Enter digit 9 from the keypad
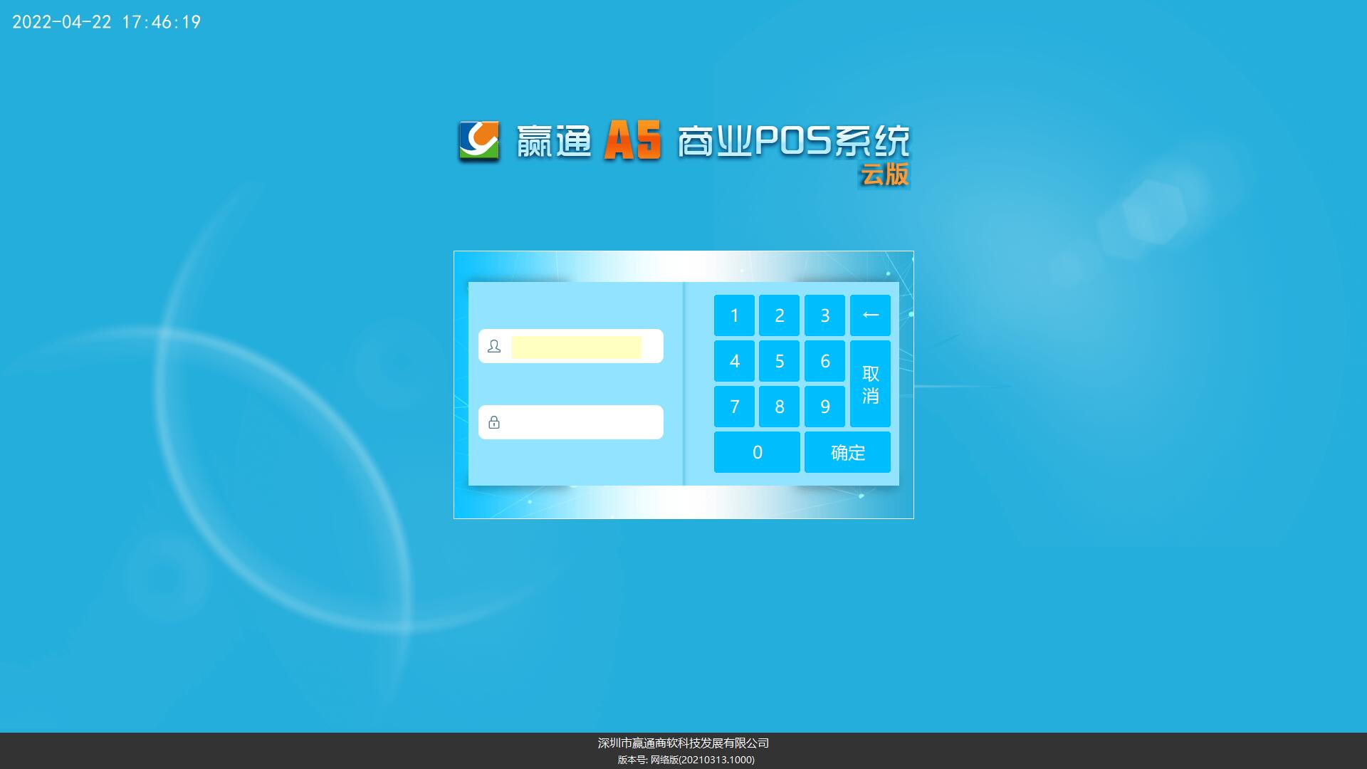Image resolution: width=1367 pixels, height=769 pixels. click(x=824, y=407)
